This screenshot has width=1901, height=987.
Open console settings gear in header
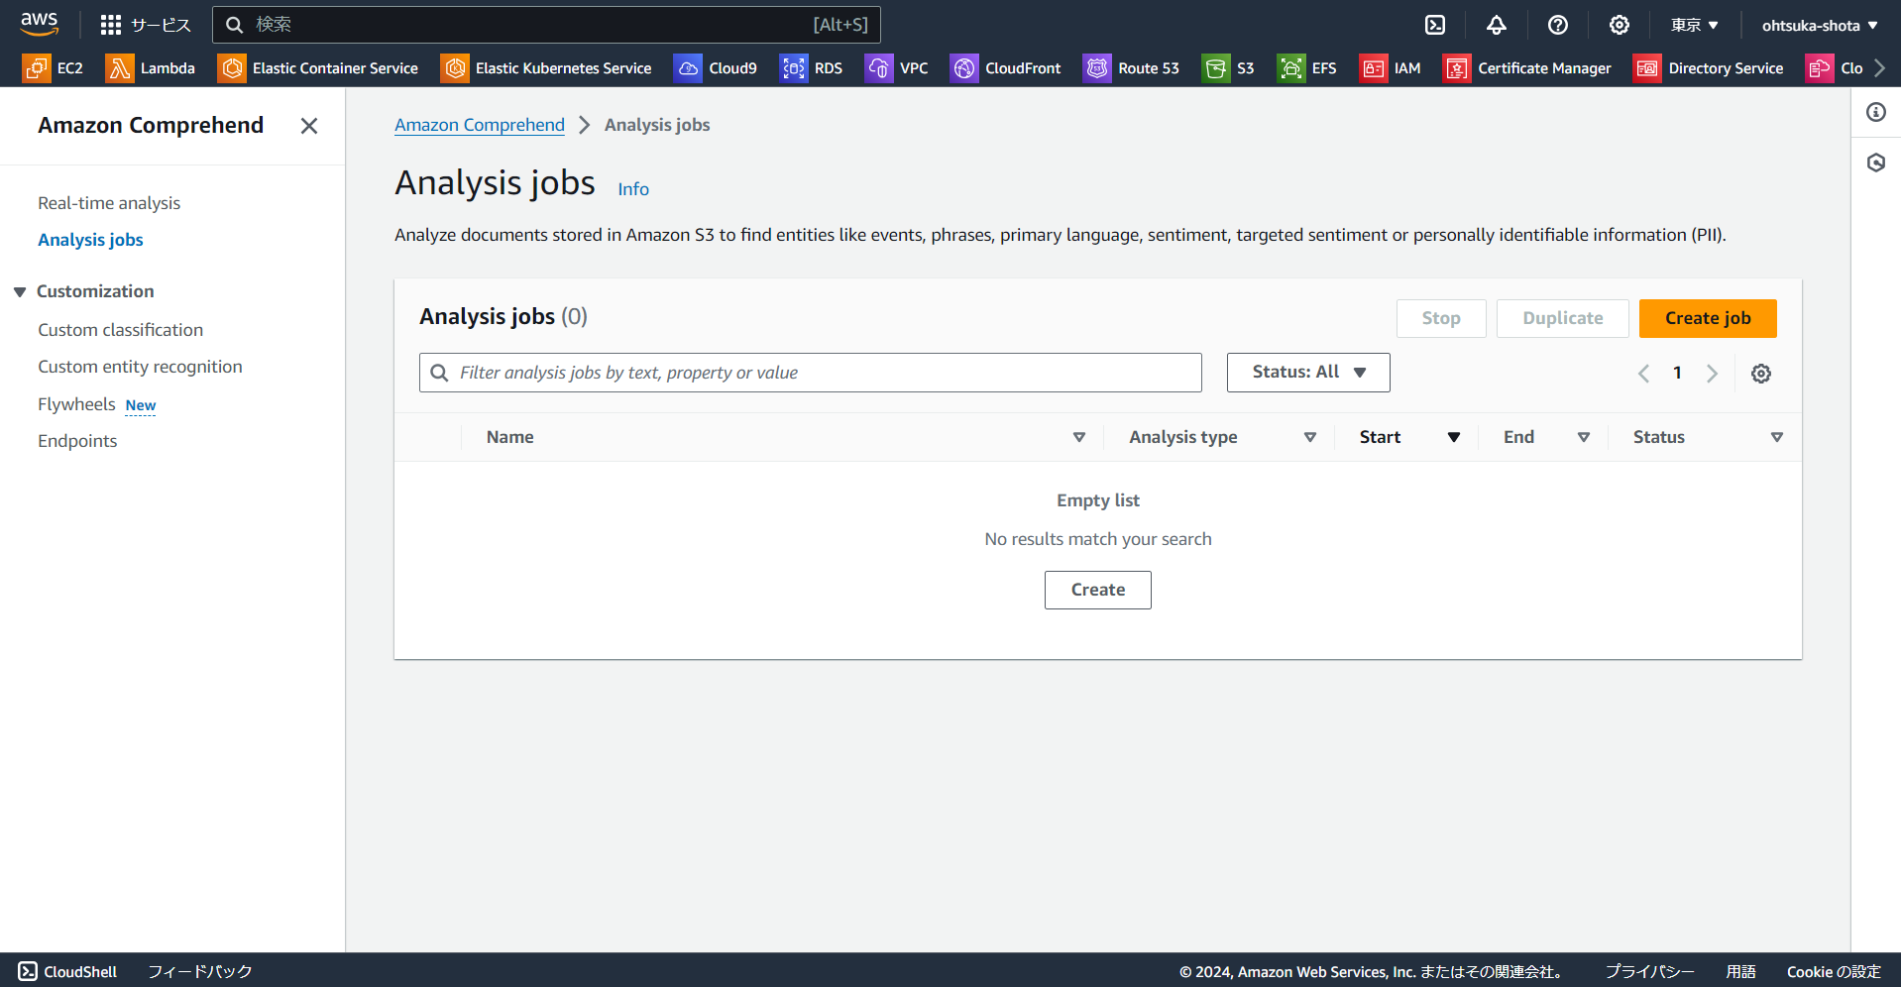1620,25
